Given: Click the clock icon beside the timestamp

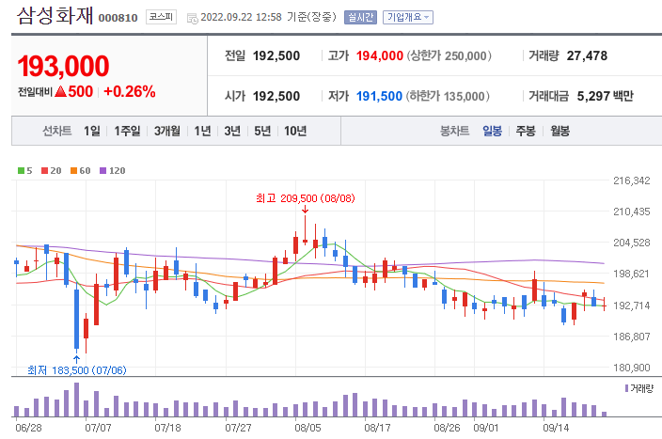Looking at the screenshot, I should pyautogui.click(x=193, y=18).
